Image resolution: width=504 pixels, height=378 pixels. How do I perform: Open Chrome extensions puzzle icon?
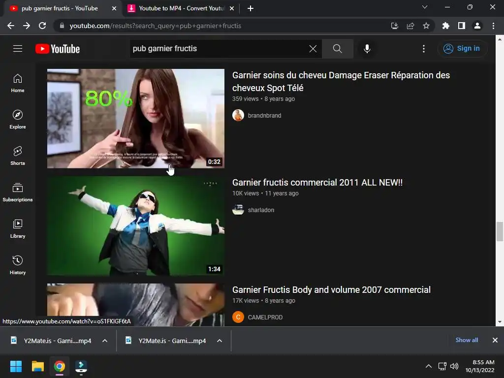(446, 26)
